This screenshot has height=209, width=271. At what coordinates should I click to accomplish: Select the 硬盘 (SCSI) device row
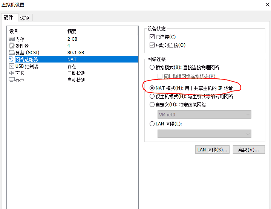coord(73,52)
